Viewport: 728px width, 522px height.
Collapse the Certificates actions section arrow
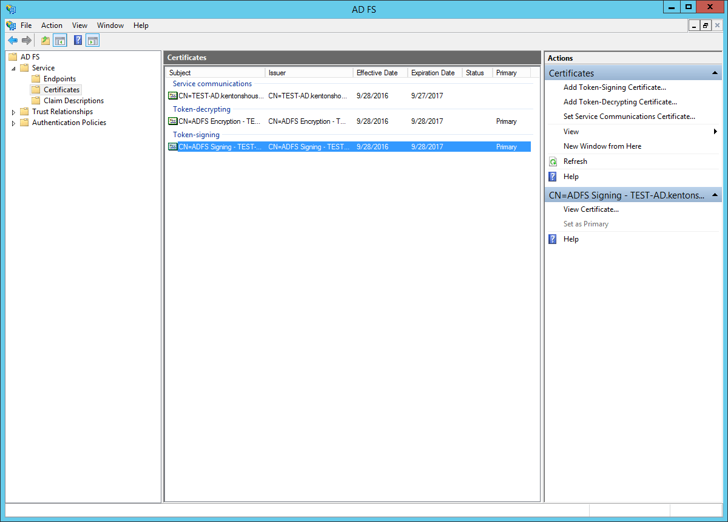[715, 73]
